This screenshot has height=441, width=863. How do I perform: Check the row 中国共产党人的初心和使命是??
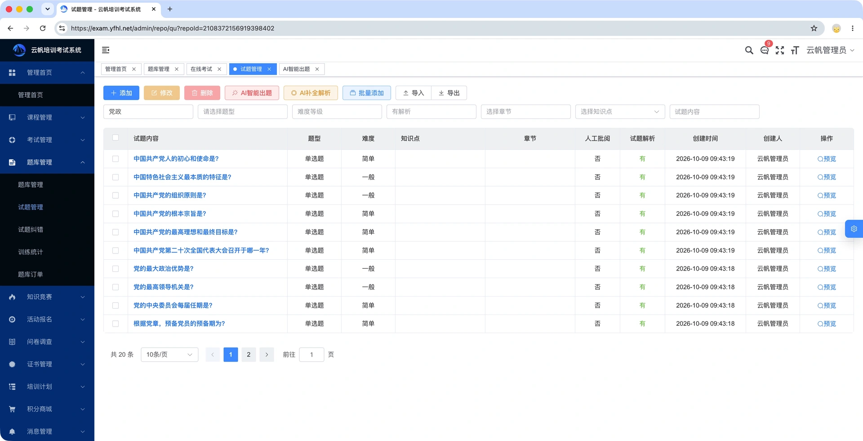click(x=116, y=159)
